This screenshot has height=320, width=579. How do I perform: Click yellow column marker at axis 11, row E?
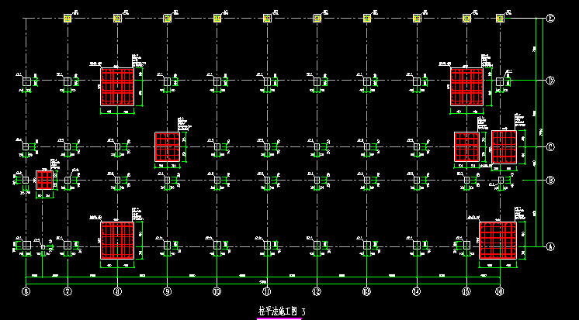click(x=267, y=19)
